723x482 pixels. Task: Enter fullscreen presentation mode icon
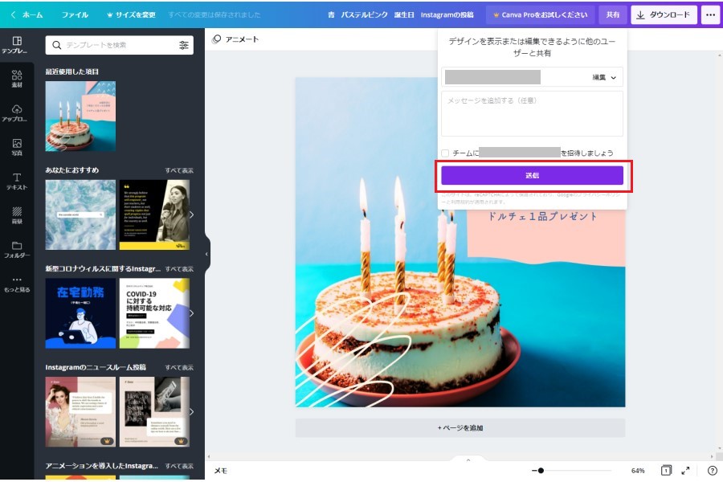pos(685,471)
